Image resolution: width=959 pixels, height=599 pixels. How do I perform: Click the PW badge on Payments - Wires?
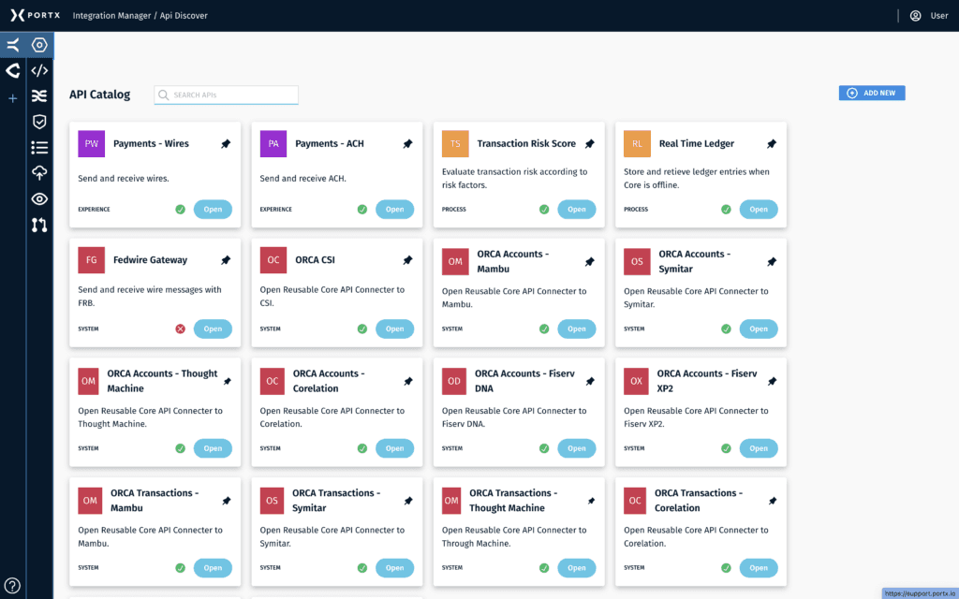(x=91, y=143)
